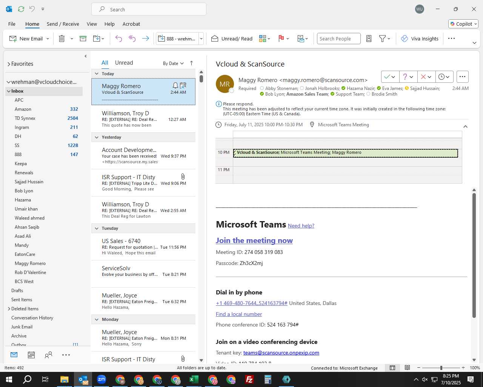Click the Undo icon in title bar

[x=32, y=9]
